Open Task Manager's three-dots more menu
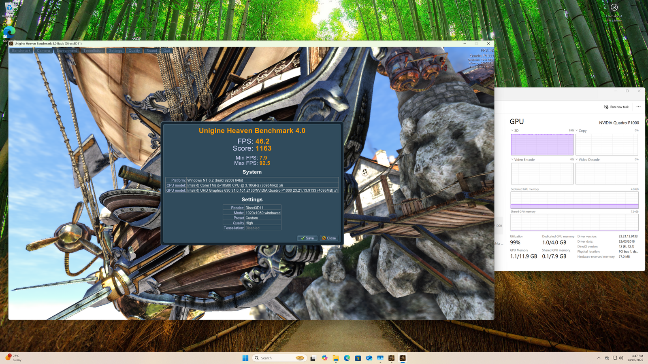 click(638, 107)
